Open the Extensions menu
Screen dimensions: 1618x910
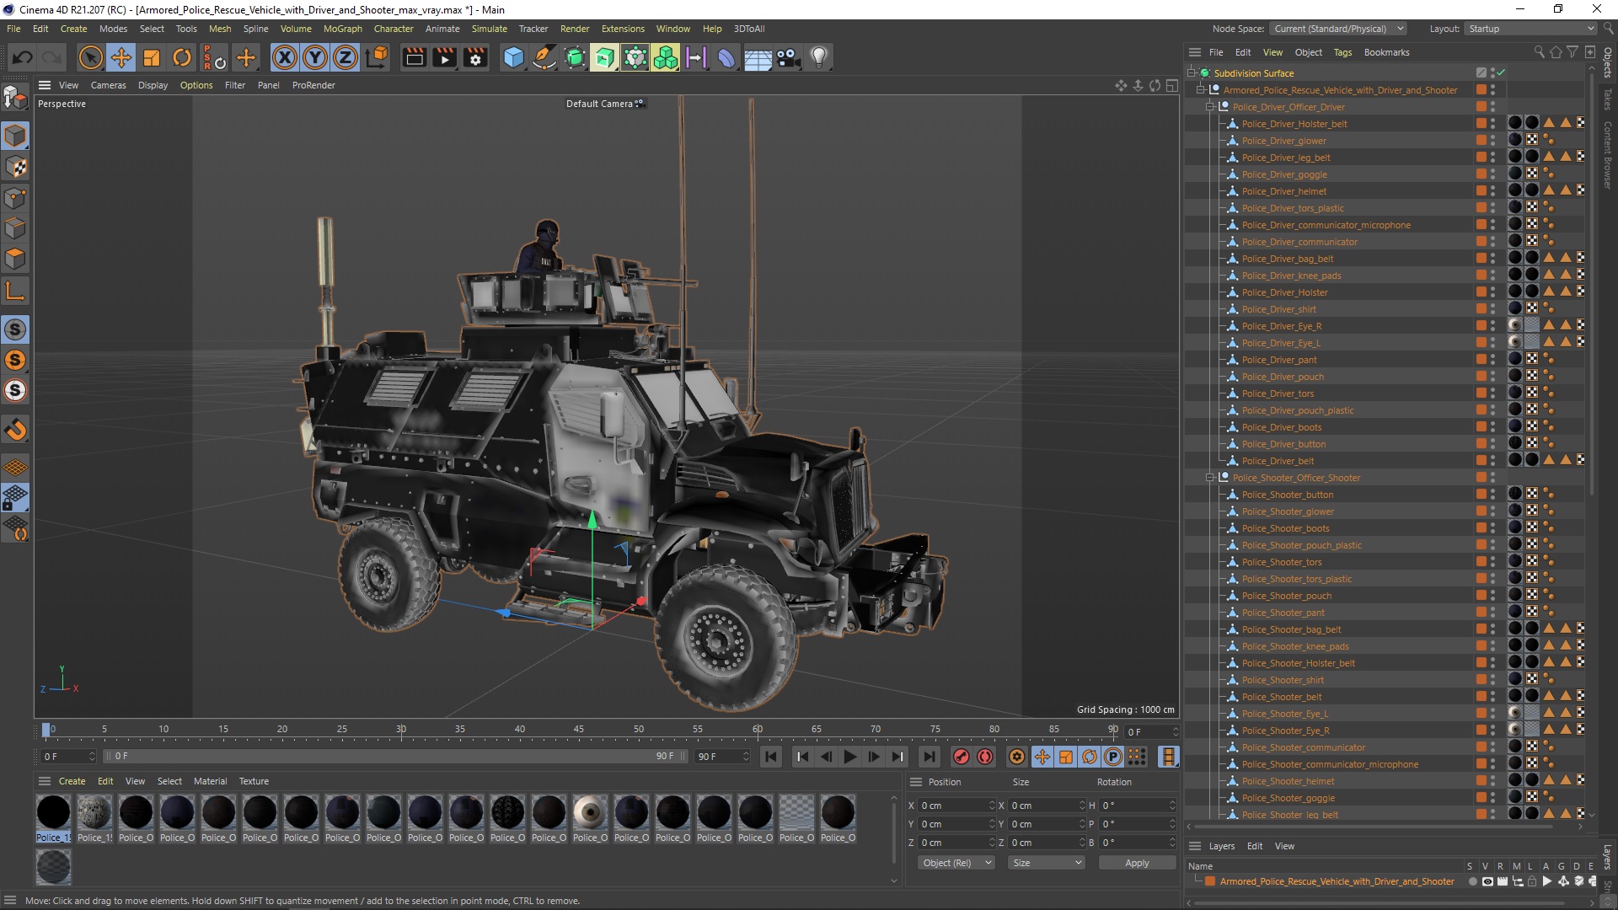(623, 29)
